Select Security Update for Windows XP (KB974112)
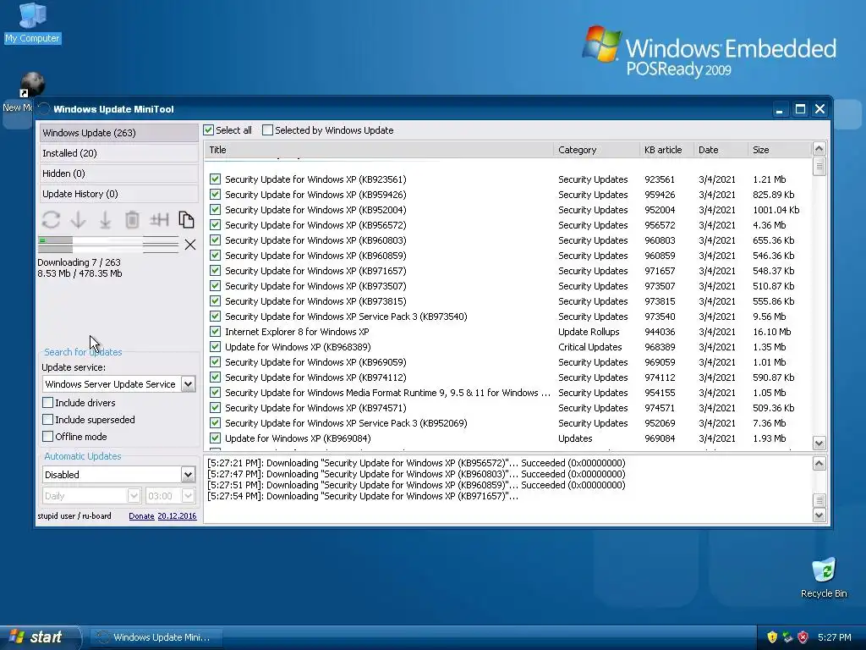The image size is (866, 650). tap(508, 377)
